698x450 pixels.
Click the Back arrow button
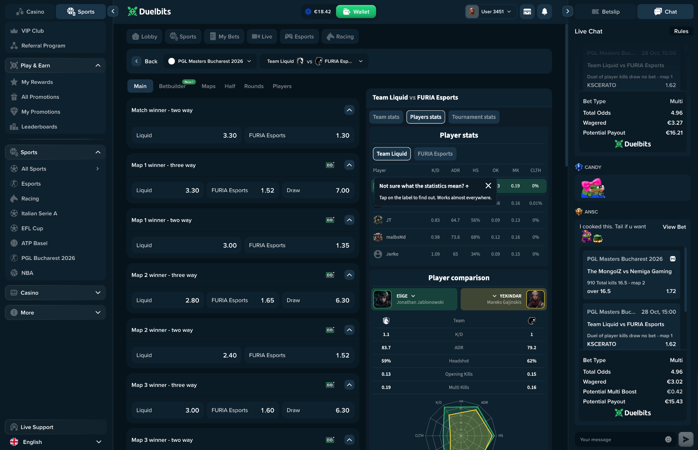coord(136,61)
